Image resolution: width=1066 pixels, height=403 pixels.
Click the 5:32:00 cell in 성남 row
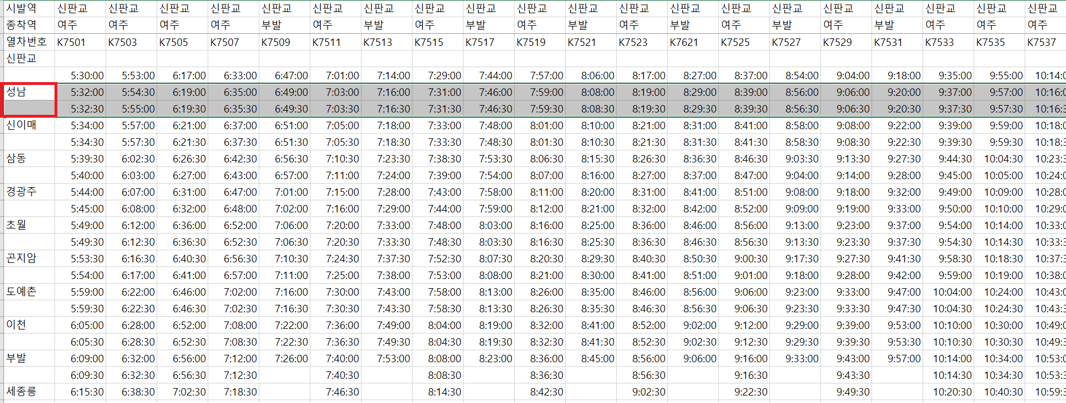pyautogui.click(x=80, y=92)
